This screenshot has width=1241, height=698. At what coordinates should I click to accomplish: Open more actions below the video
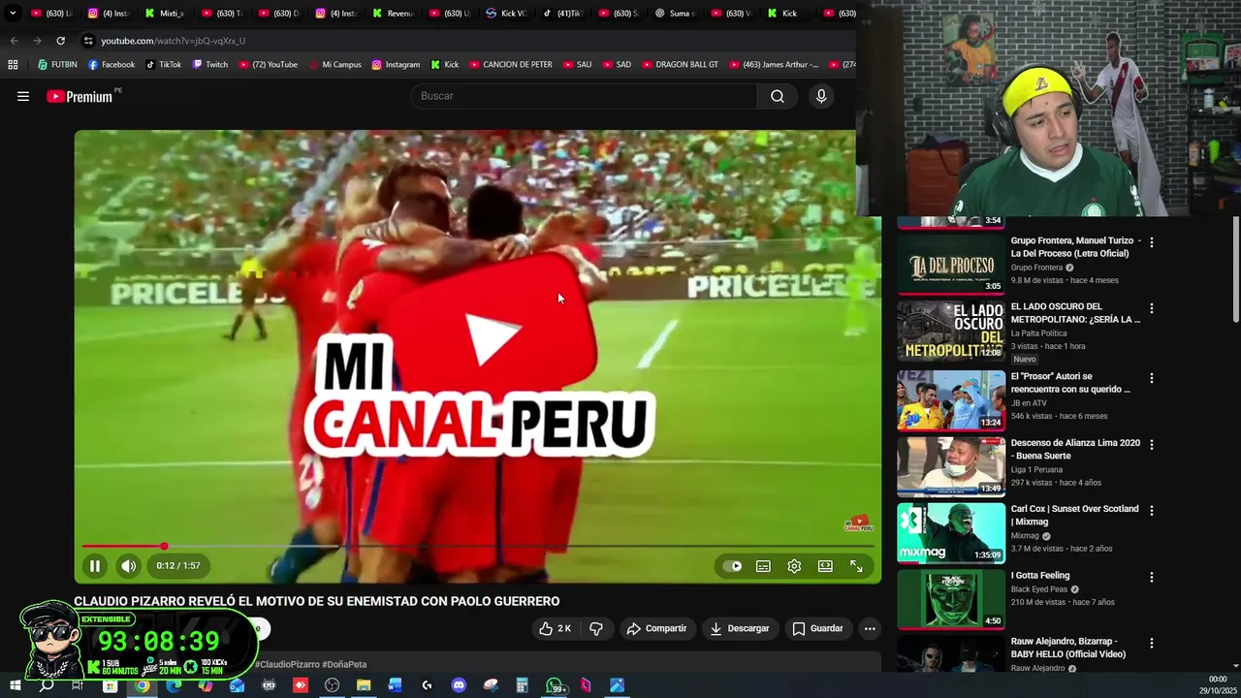[x=870, y=628]
